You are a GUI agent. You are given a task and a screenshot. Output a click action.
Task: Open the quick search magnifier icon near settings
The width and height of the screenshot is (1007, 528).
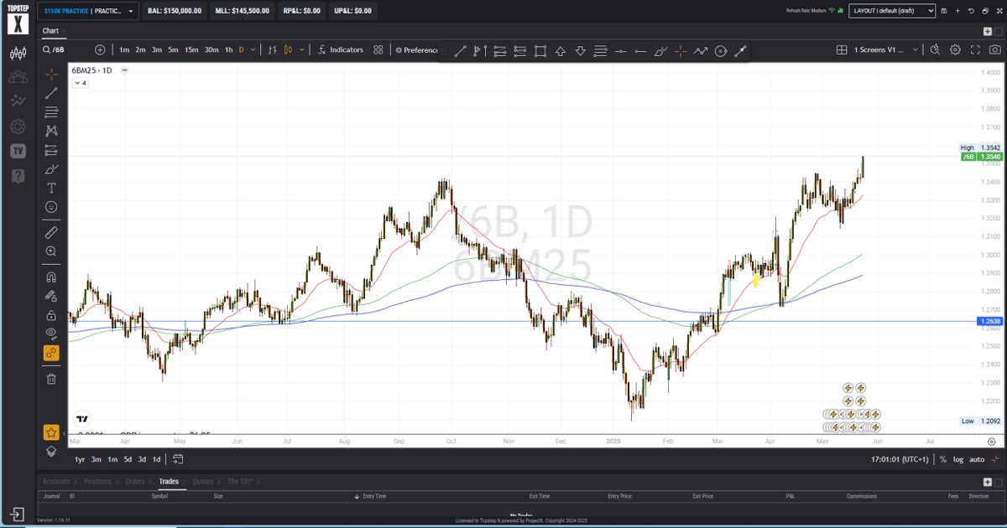tap(935, 49)
